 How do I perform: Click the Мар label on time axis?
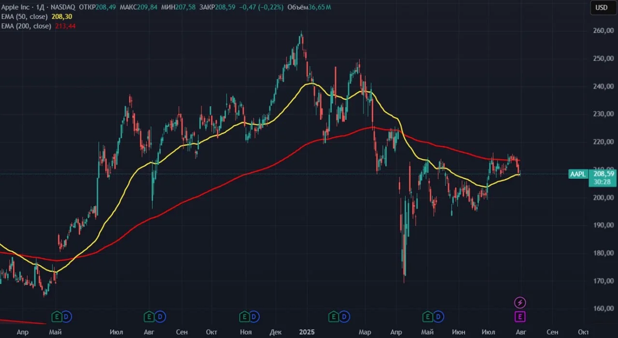point(365,332)
